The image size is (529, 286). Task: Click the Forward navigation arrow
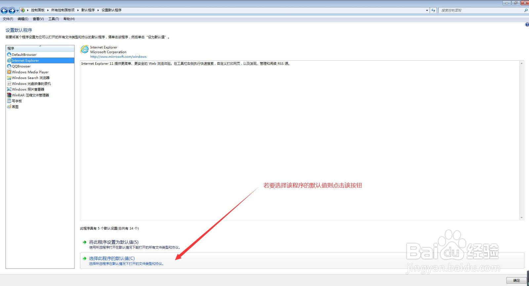point(12,11)
